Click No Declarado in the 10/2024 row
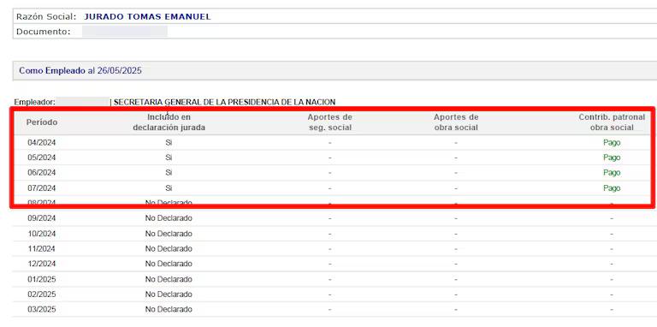This screenshot has width=657, height=327. pyautogui.click(x=169, y=234)
